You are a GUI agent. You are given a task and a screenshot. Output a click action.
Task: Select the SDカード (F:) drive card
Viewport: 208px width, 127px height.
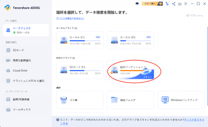80,70
